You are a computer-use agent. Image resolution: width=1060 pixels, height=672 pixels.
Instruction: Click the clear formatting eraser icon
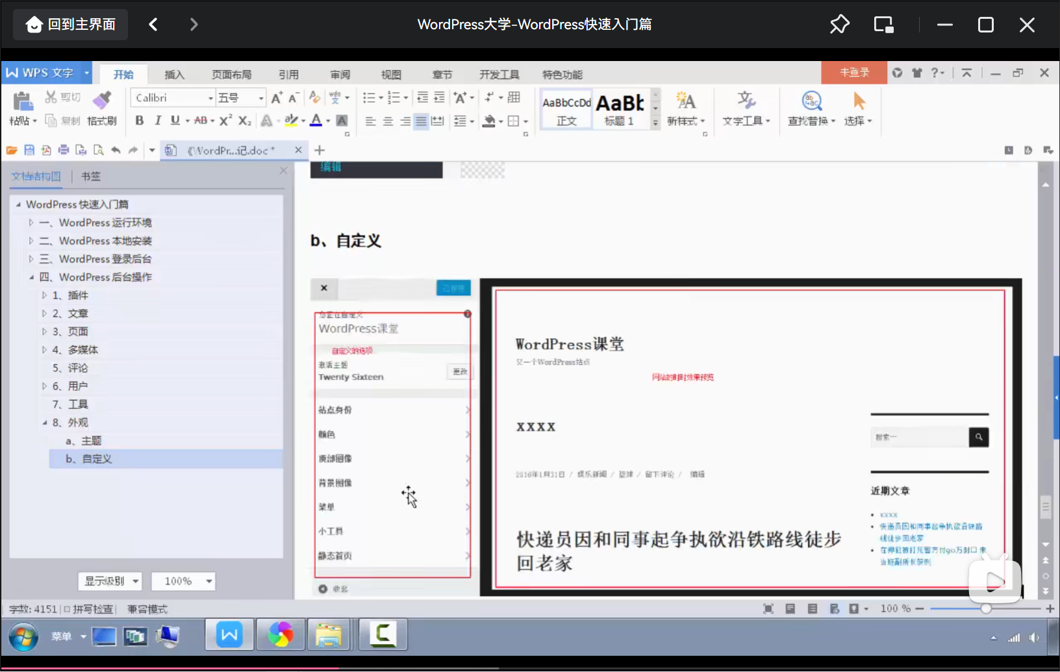[314, 97]
